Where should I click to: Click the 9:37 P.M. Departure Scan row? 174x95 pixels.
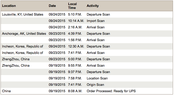[87, 72]
